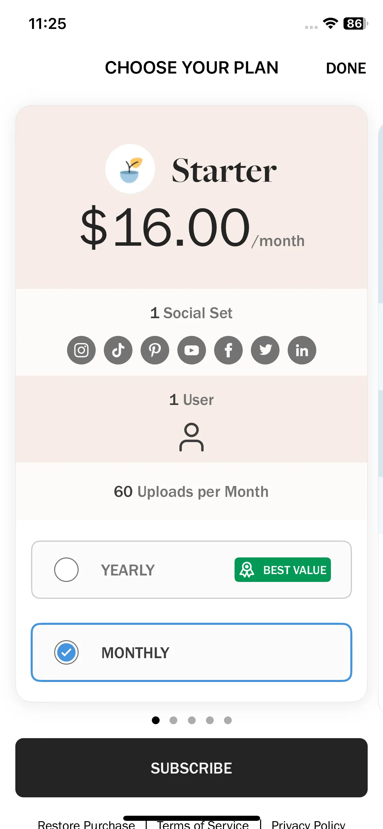Select the Yearly billing radio button
Viewport: 383px width, 829px height.
[x=66, y=570]
